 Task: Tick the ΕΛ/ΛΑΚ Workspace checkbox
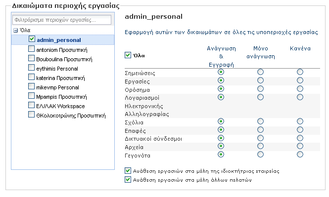tap(31, 105)
